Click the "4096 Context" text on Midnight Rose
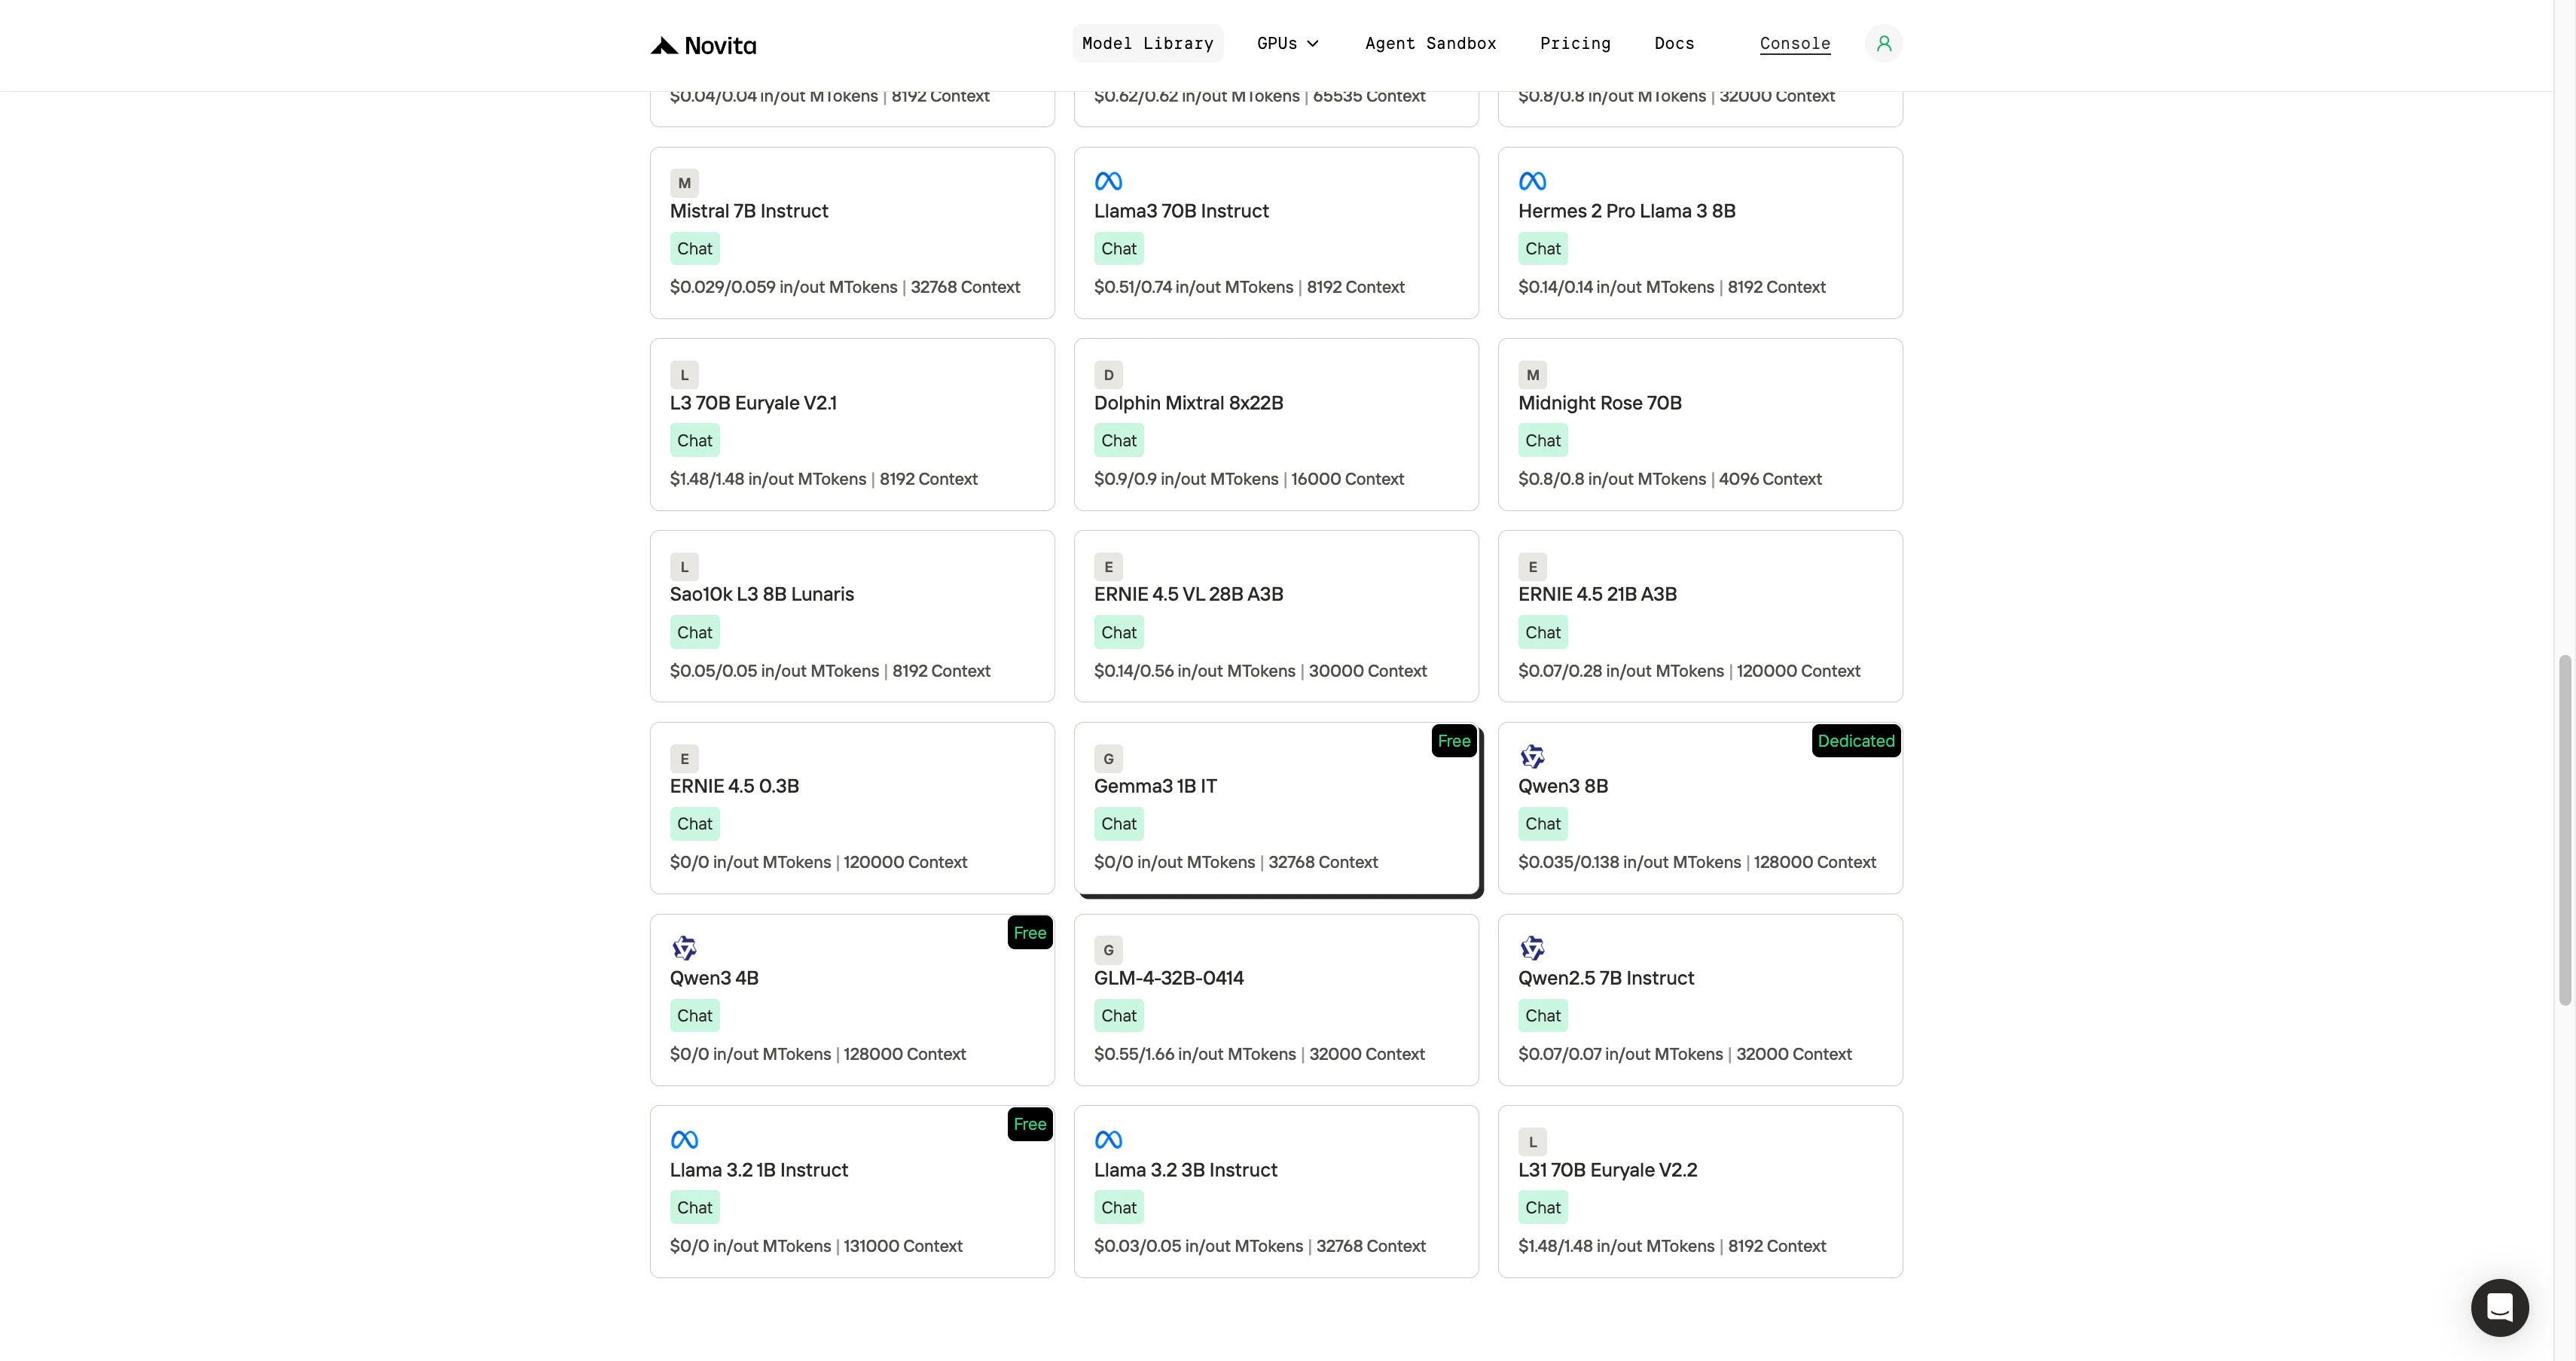This screenshot has width=2576, height=1361. tap(1769, 479)
